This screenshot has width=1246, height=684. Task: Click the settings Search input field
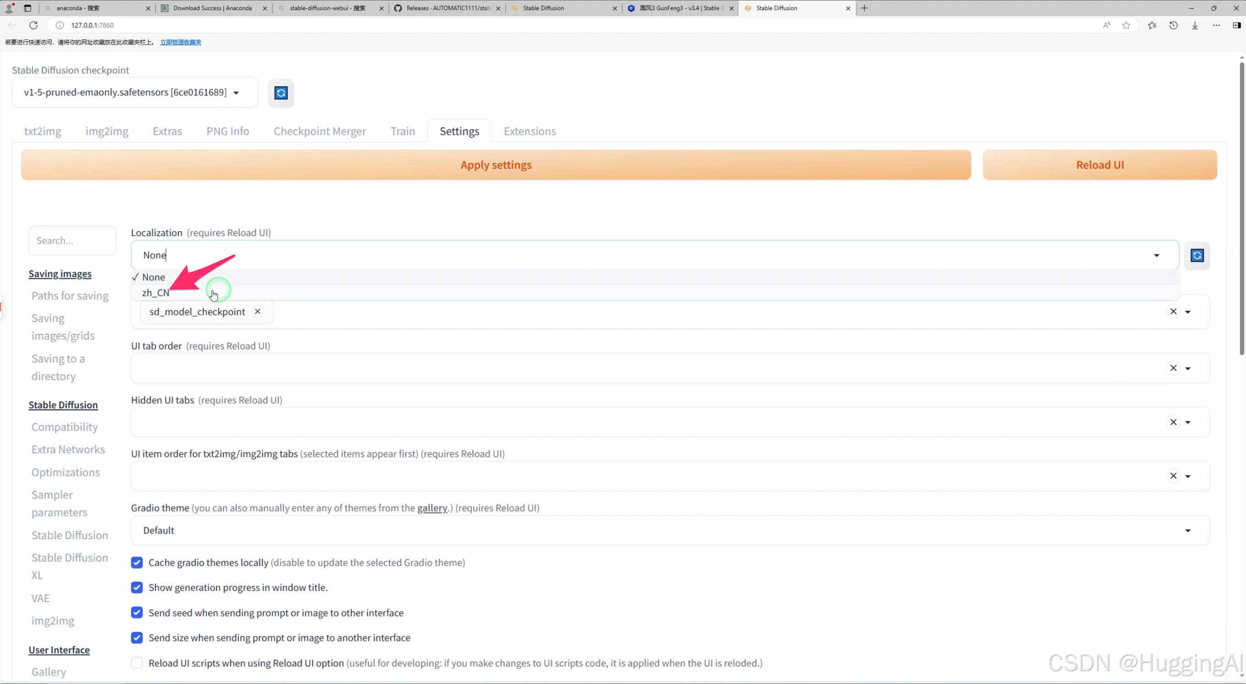coord(72,240)
